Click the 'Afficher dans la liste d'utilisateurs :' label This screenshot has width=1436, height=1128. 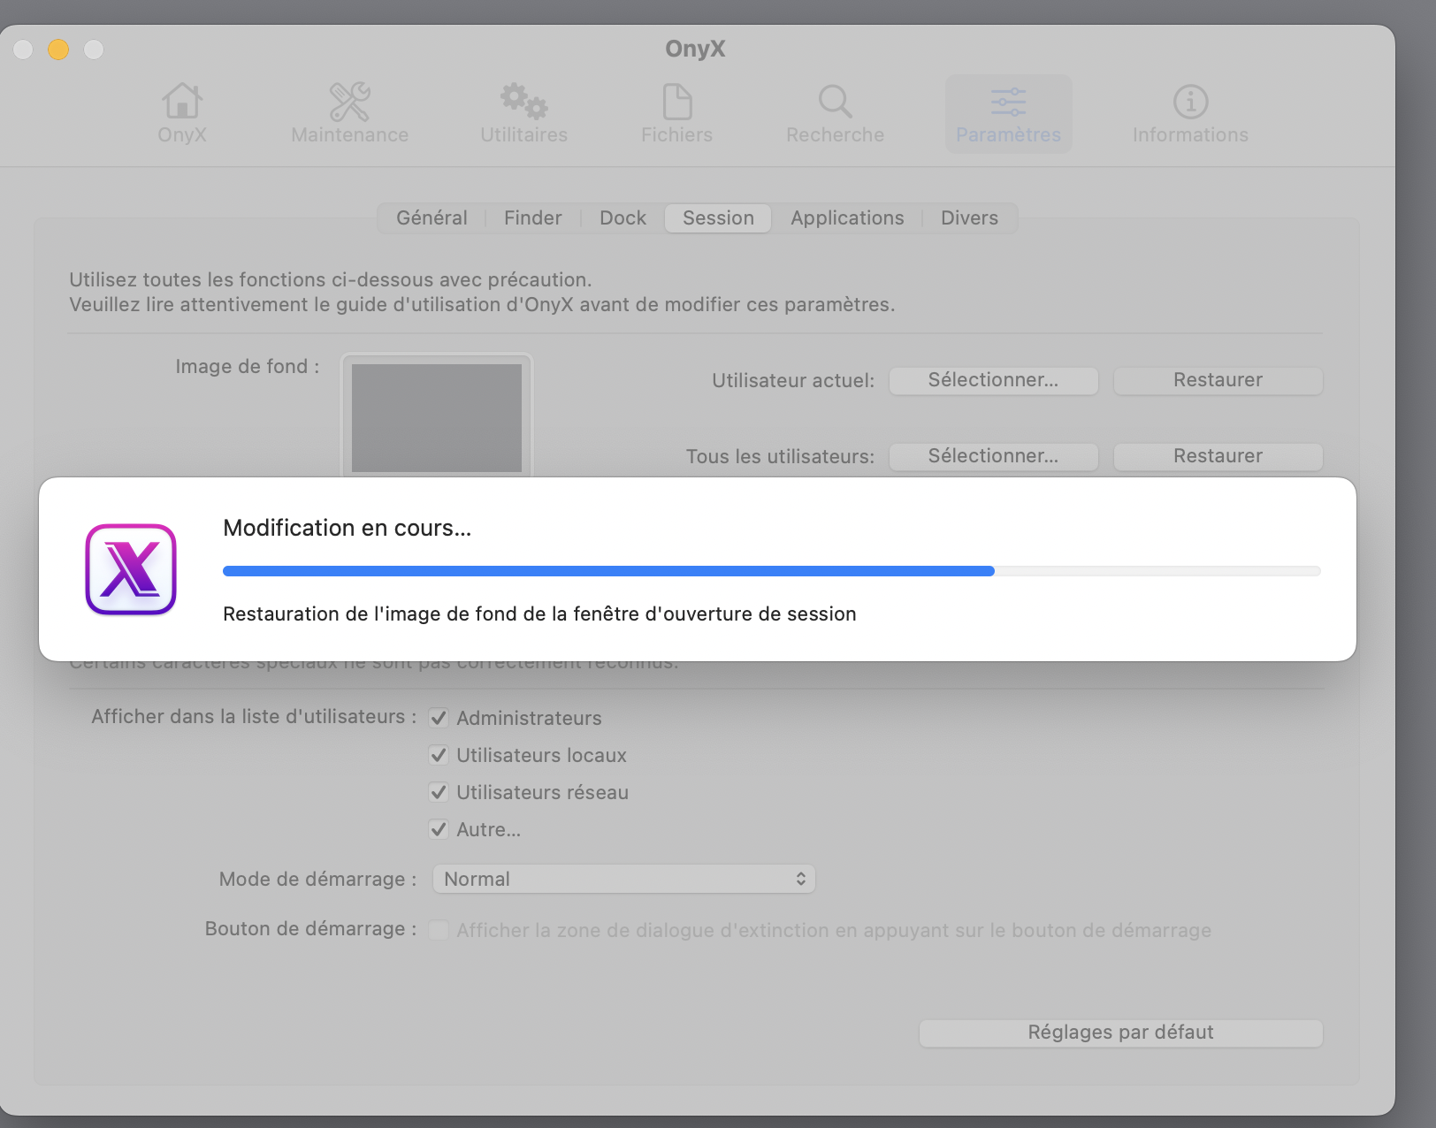[255, 716]
